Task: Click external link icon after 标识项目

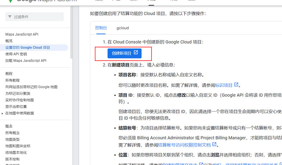Action: coord(237,85)
